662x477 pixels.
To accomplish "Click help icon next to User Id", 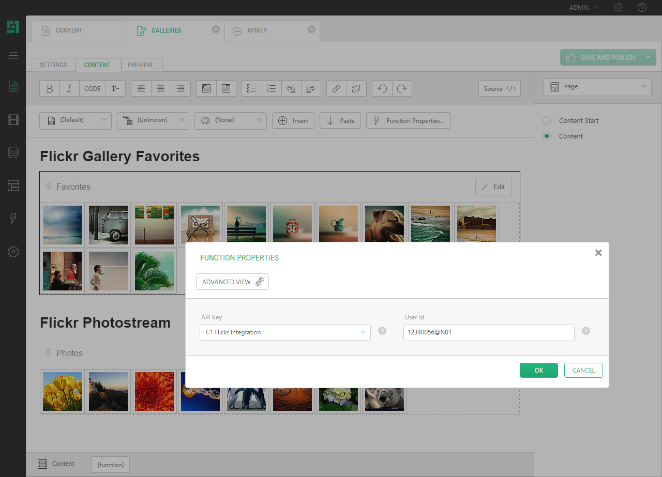I will [586, 331].
